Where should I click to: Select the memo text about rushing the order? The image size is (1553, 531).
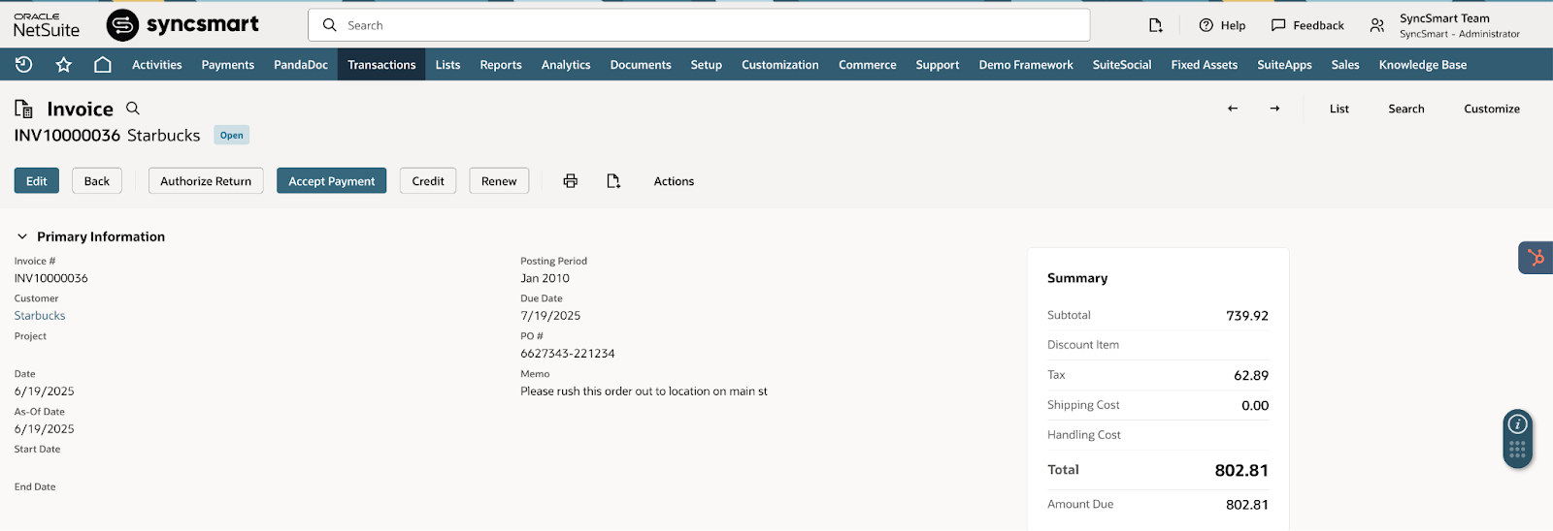coord(644,391)
